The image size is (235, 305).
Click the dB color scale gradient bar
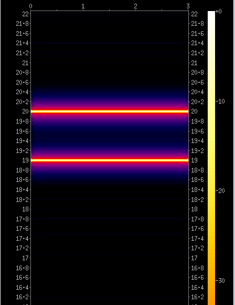pyautogui.click(x=211, y=158)
